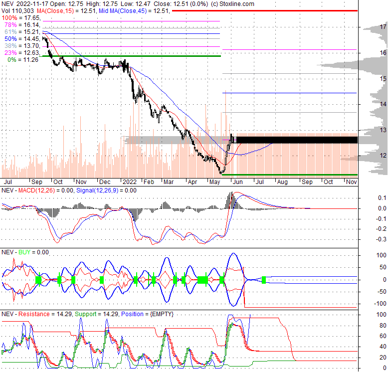Click the 'Mar' month label on time axis

pos(169,182)
